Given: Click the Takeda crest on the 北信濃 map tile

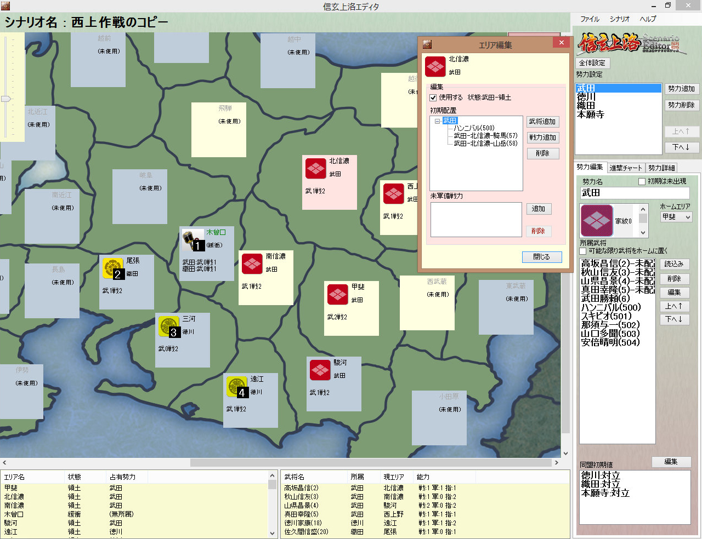Looking at the screenshot, I should pos(315,169).
